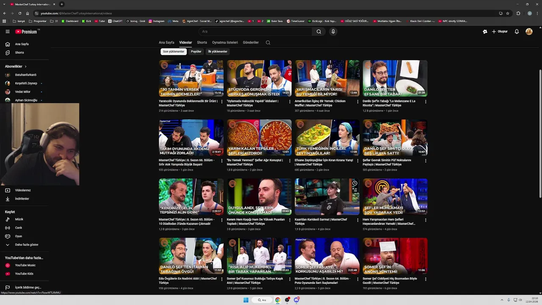
Task: Open options menu for Chicken Waffle video
Action: click(x=358, y=102)
